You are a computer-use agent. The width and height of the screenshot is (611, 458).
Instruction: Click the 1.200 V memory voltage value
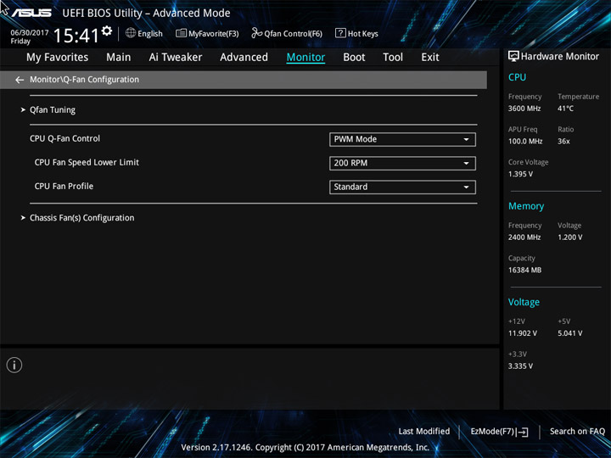[570, 237]
